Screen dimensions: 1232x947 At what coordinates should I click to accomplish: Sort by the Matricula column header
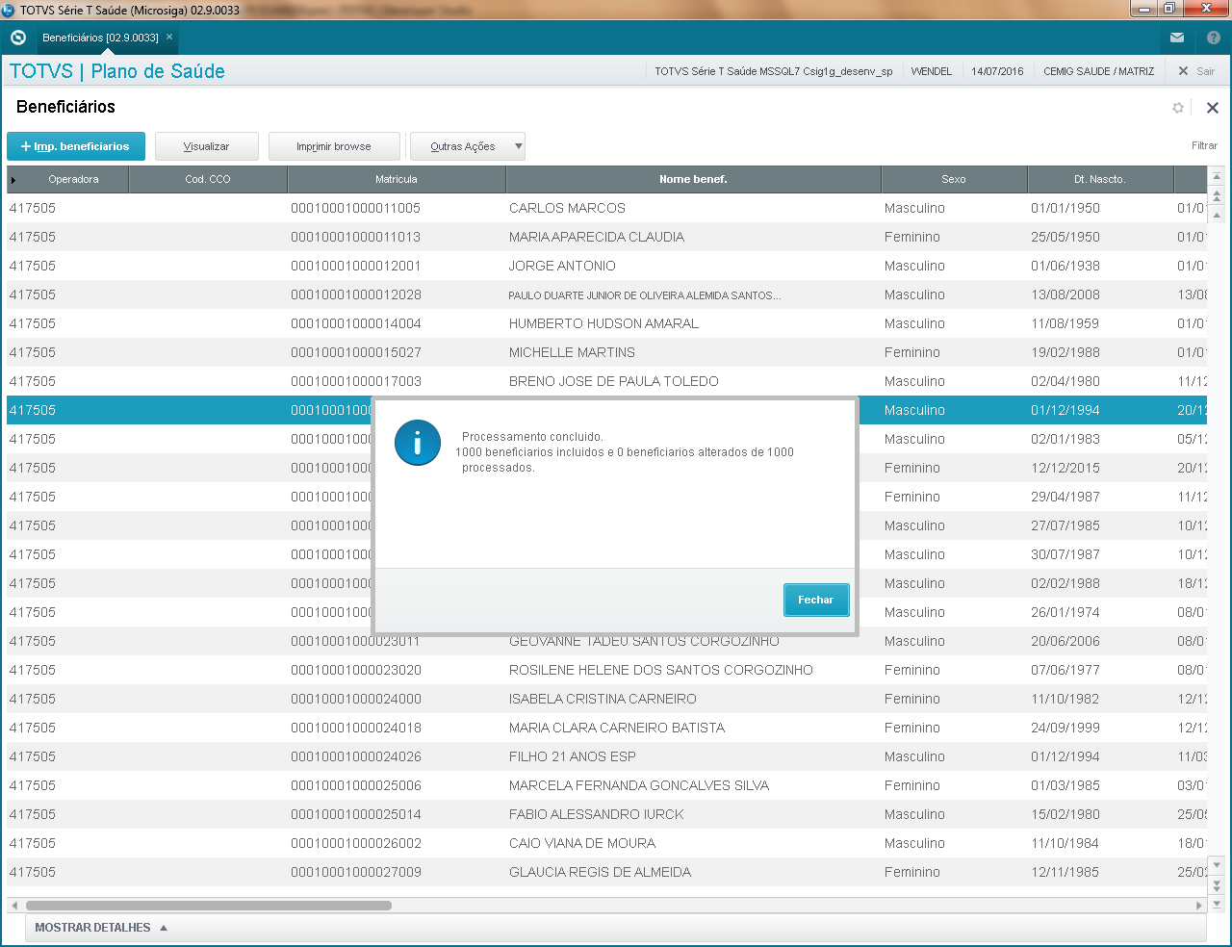click(x=397, y=179)
